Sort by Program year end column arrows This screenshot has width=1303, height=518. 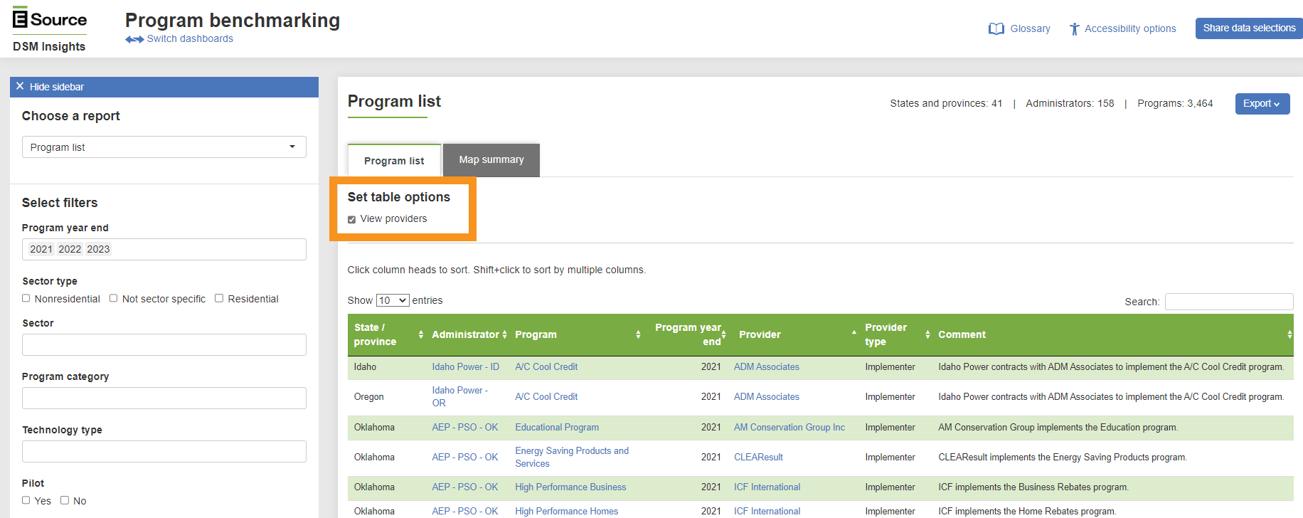[723, 334]
